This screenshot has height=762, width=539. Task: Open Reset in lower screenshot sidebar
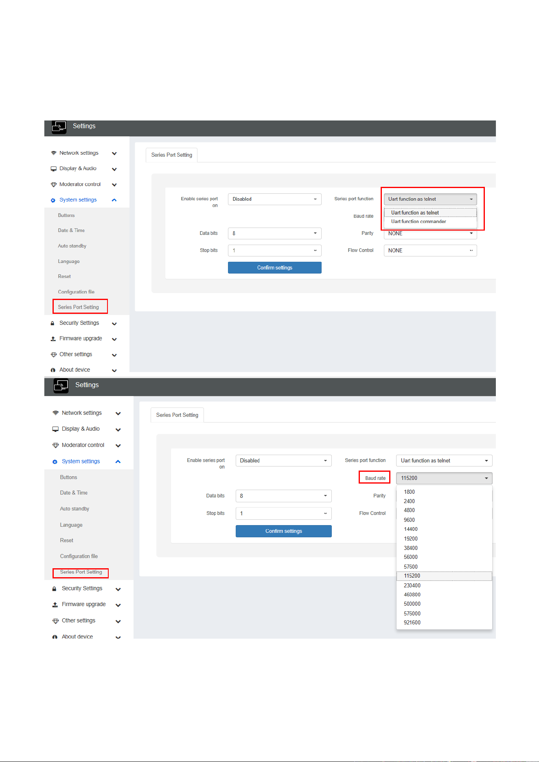(67, 541)
